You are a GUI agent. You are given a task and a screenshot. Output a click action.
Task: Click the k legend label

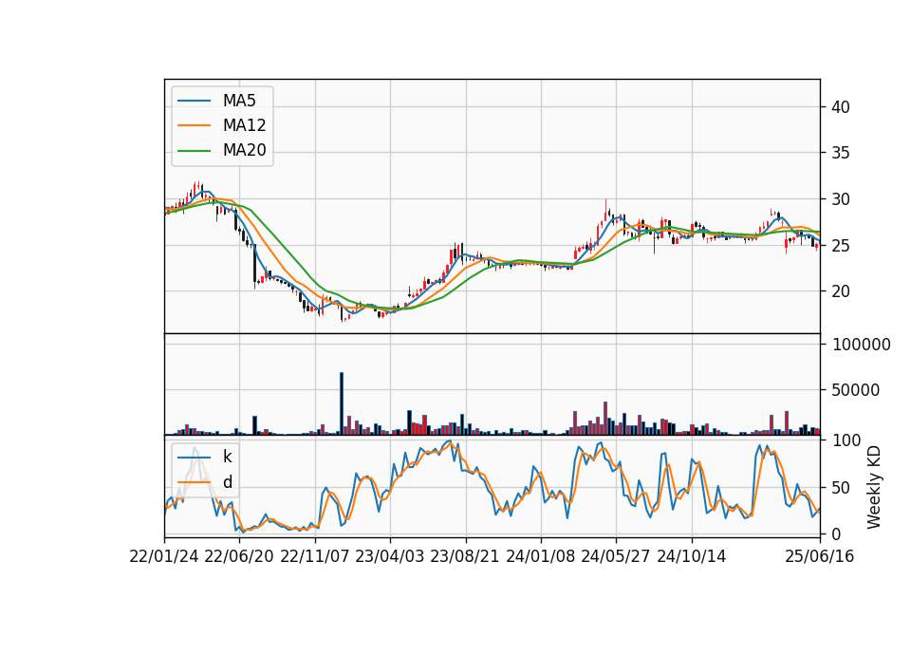pyautogui.click(x=227, y=457)
